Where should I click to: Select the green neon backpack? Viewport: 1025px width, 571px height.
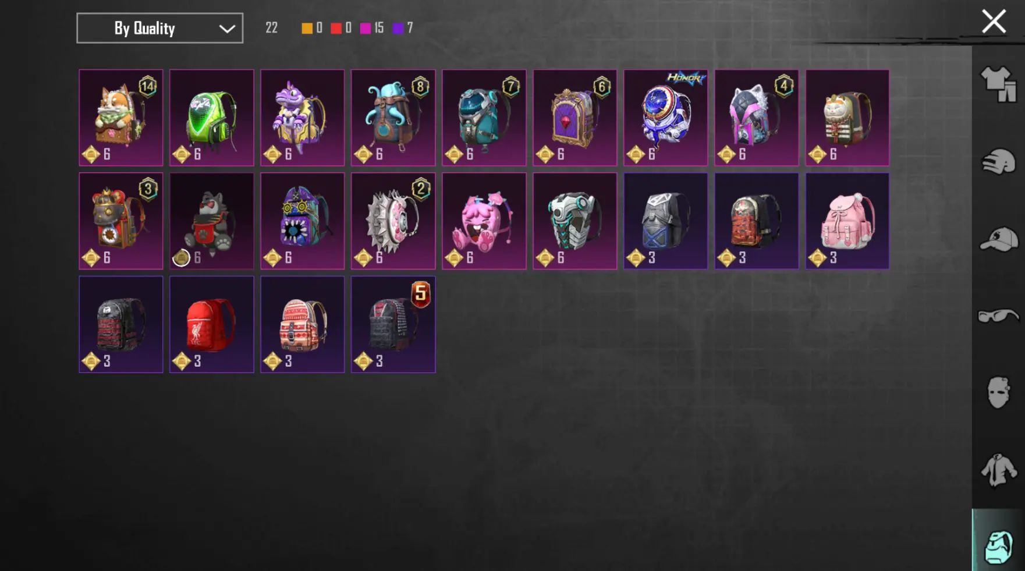pyautogui.click(x=212, y=118)
